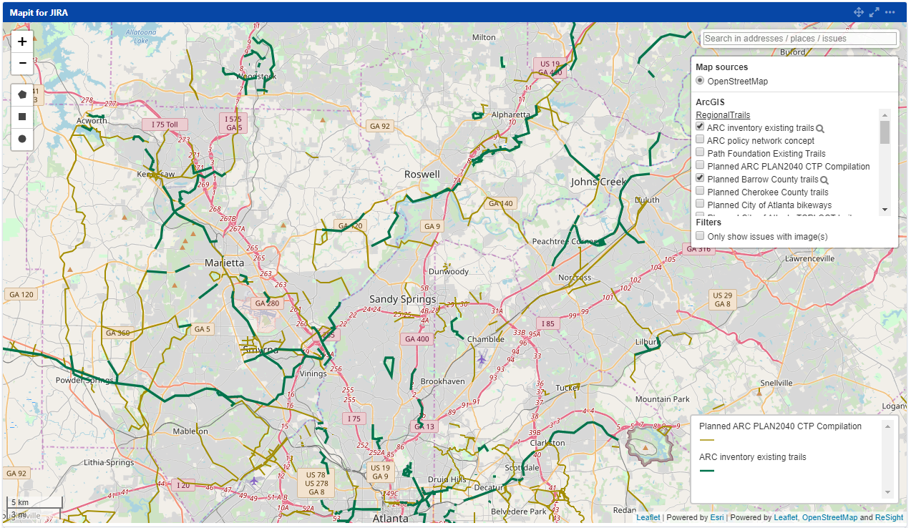The image size is (911, 528).
Task: Click the pan/move icon in the title bar
Action: coord(858,11)
